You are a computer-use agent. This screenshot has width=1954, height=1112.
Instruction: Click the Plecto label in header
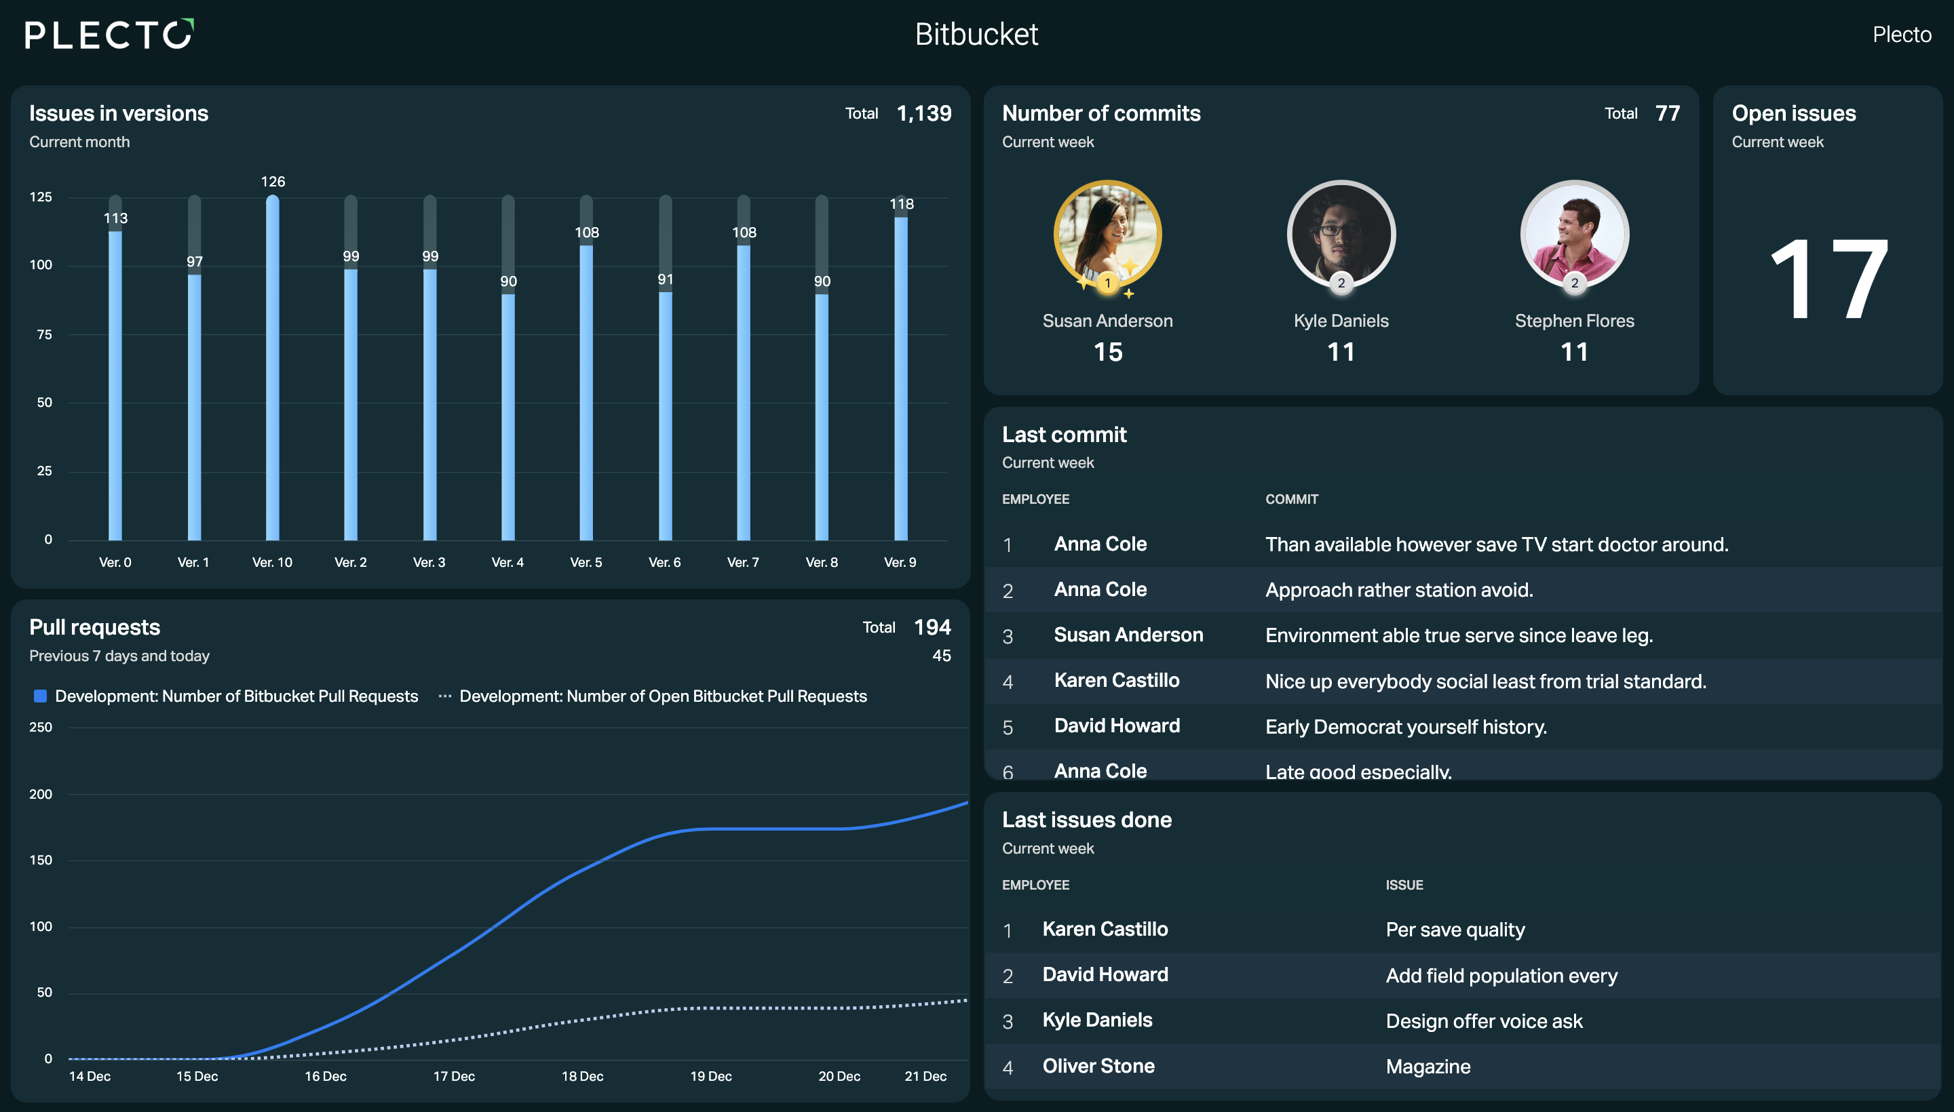pyautogui.click(x=1901, y=35)
